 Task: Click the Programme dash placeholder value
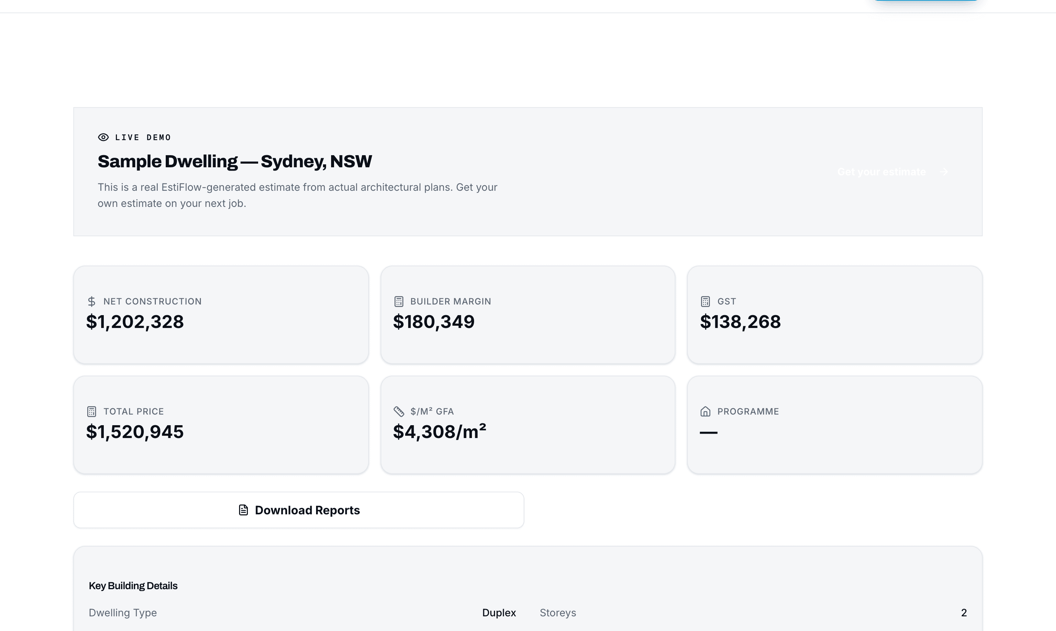[x=709, y=433]
